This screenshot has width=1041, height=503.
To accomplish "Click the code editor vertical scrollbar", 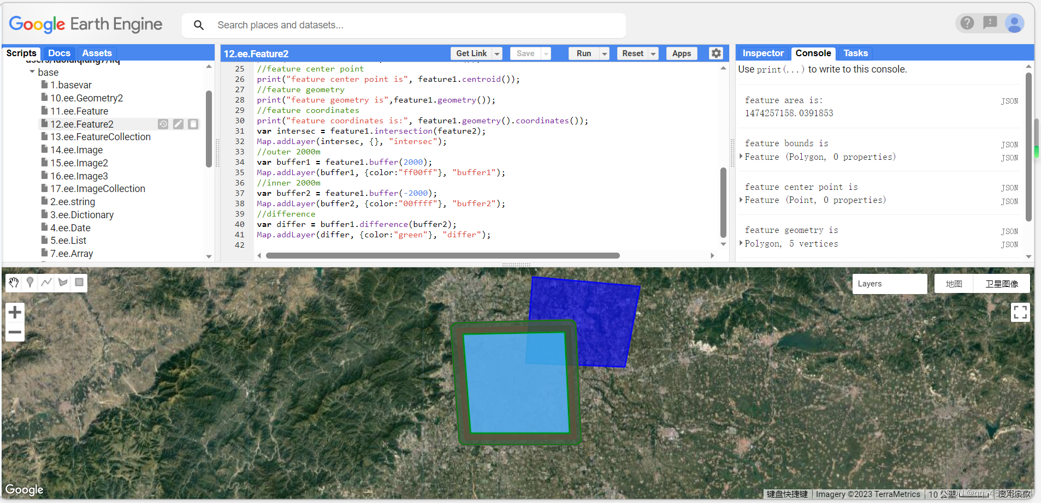I will [x=723, y=202].
